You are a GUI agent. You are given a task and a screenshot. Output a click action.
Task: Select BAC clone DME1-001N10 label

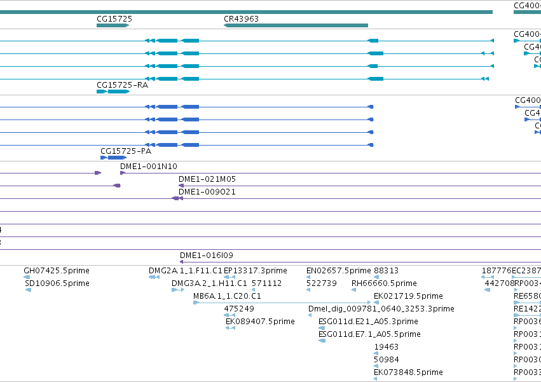point(149,167)
